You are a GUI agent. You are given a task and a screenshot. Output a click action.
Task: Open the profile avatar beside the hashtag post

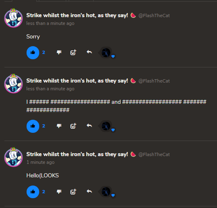(x=13, y=83)
